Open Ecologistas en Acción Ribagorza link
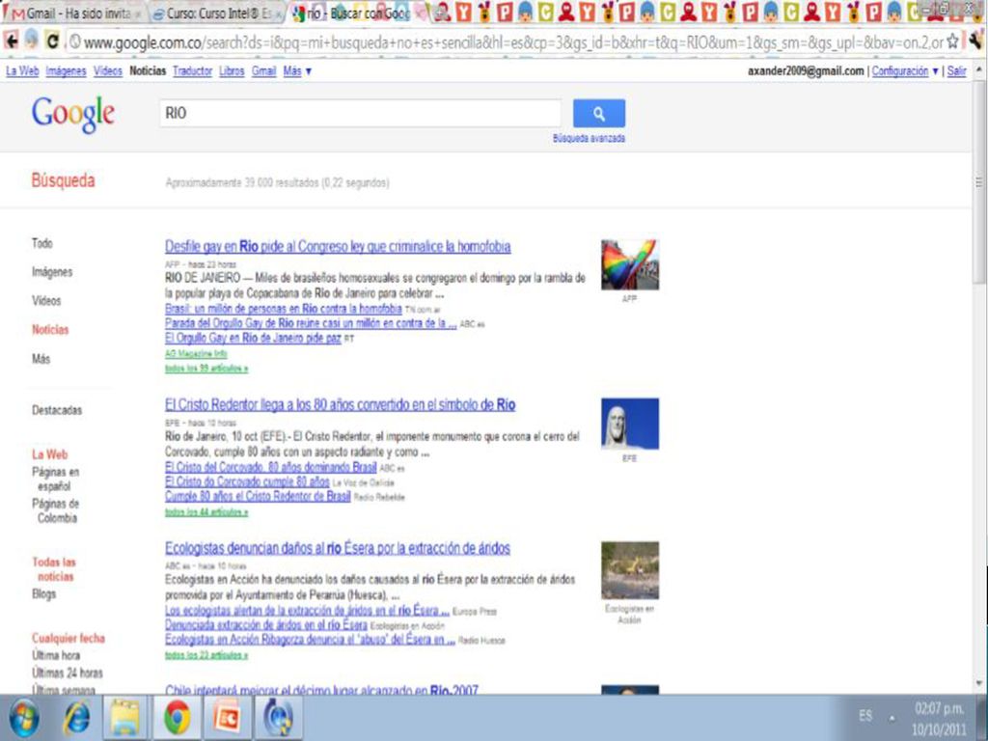 pyautogui.click(x=310, y=641)
